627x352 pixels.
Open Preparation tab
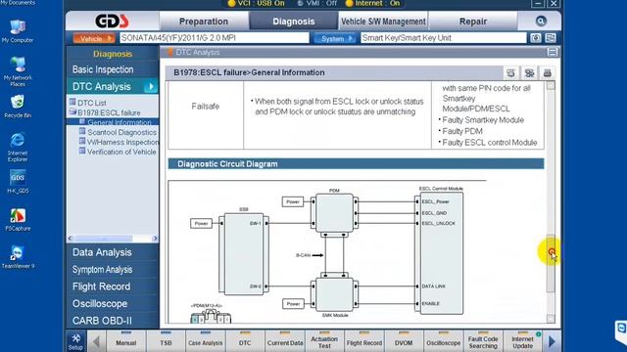[204, 22]
